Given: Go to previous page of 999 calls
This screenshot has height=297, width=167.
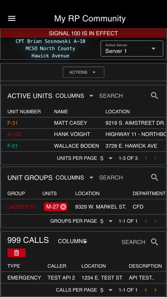Looking at the screenshot, I should point(146,290).
